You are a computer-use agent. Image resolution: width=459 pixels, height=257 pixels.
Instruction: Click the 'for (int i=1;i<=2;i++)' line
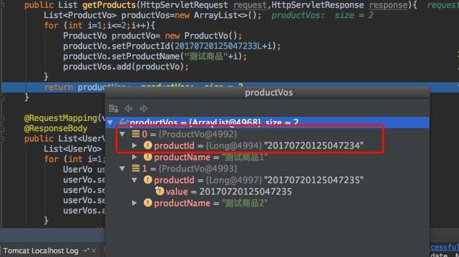[99, 25]
